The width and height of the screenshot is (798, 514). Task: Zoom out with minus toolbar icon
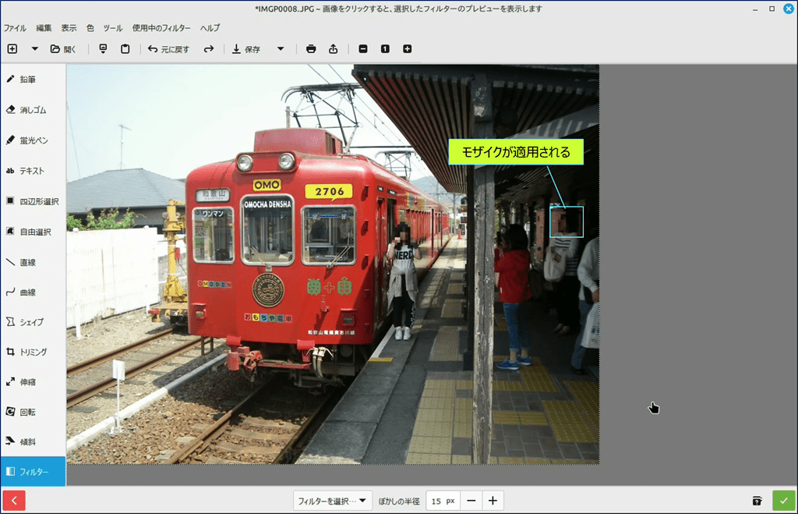pyautogui.click(x=363, y=49)
